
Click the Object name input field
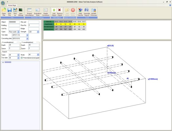point(14,22)
